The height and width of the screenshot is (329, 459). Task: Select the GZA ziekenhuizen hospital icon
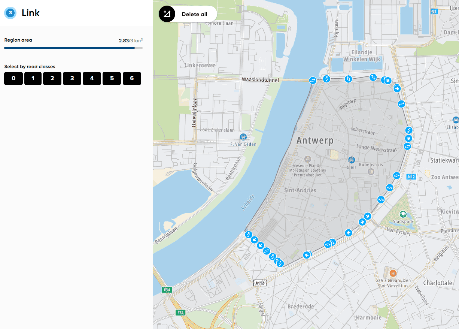pos(393,273)
